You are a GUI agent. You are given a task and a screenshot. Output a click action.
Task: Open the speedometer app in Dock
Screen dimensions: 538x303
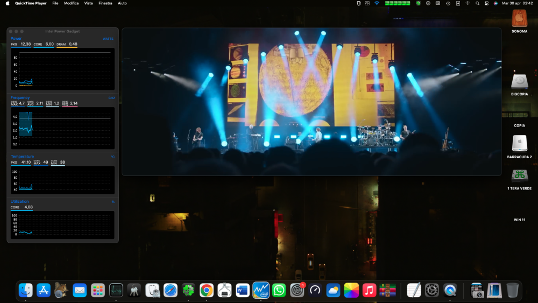[315, 290]
